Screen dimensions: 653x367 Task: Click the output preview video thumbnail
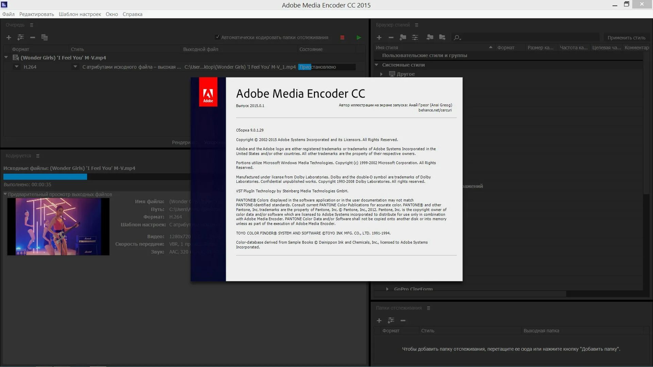(x=58, y=226)
